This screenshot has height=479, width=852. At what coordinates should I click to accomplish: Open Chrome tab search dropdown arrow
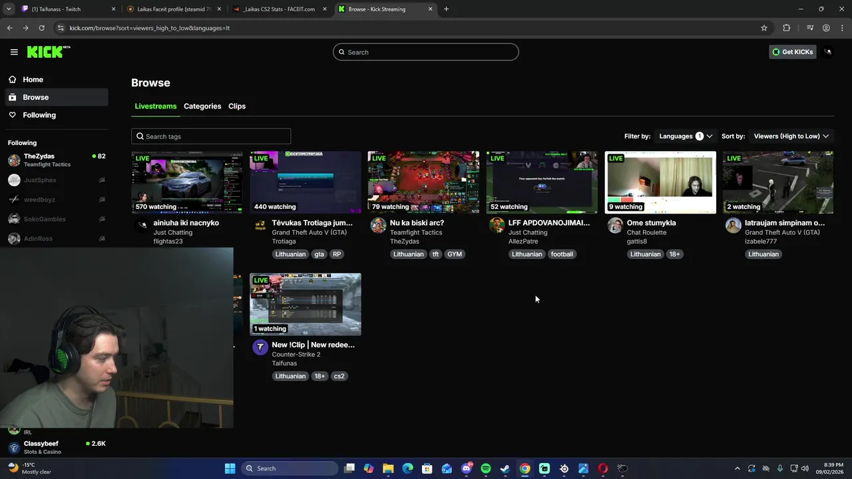click(x=9, y=9)
